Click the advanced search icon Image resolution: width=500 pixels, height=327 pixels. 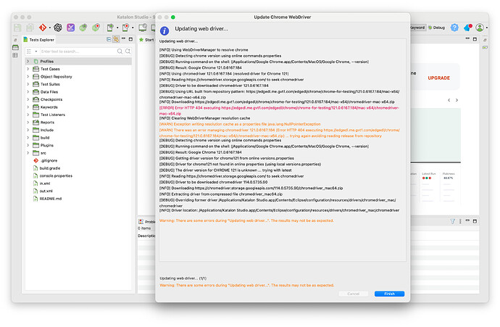point(128,51)
